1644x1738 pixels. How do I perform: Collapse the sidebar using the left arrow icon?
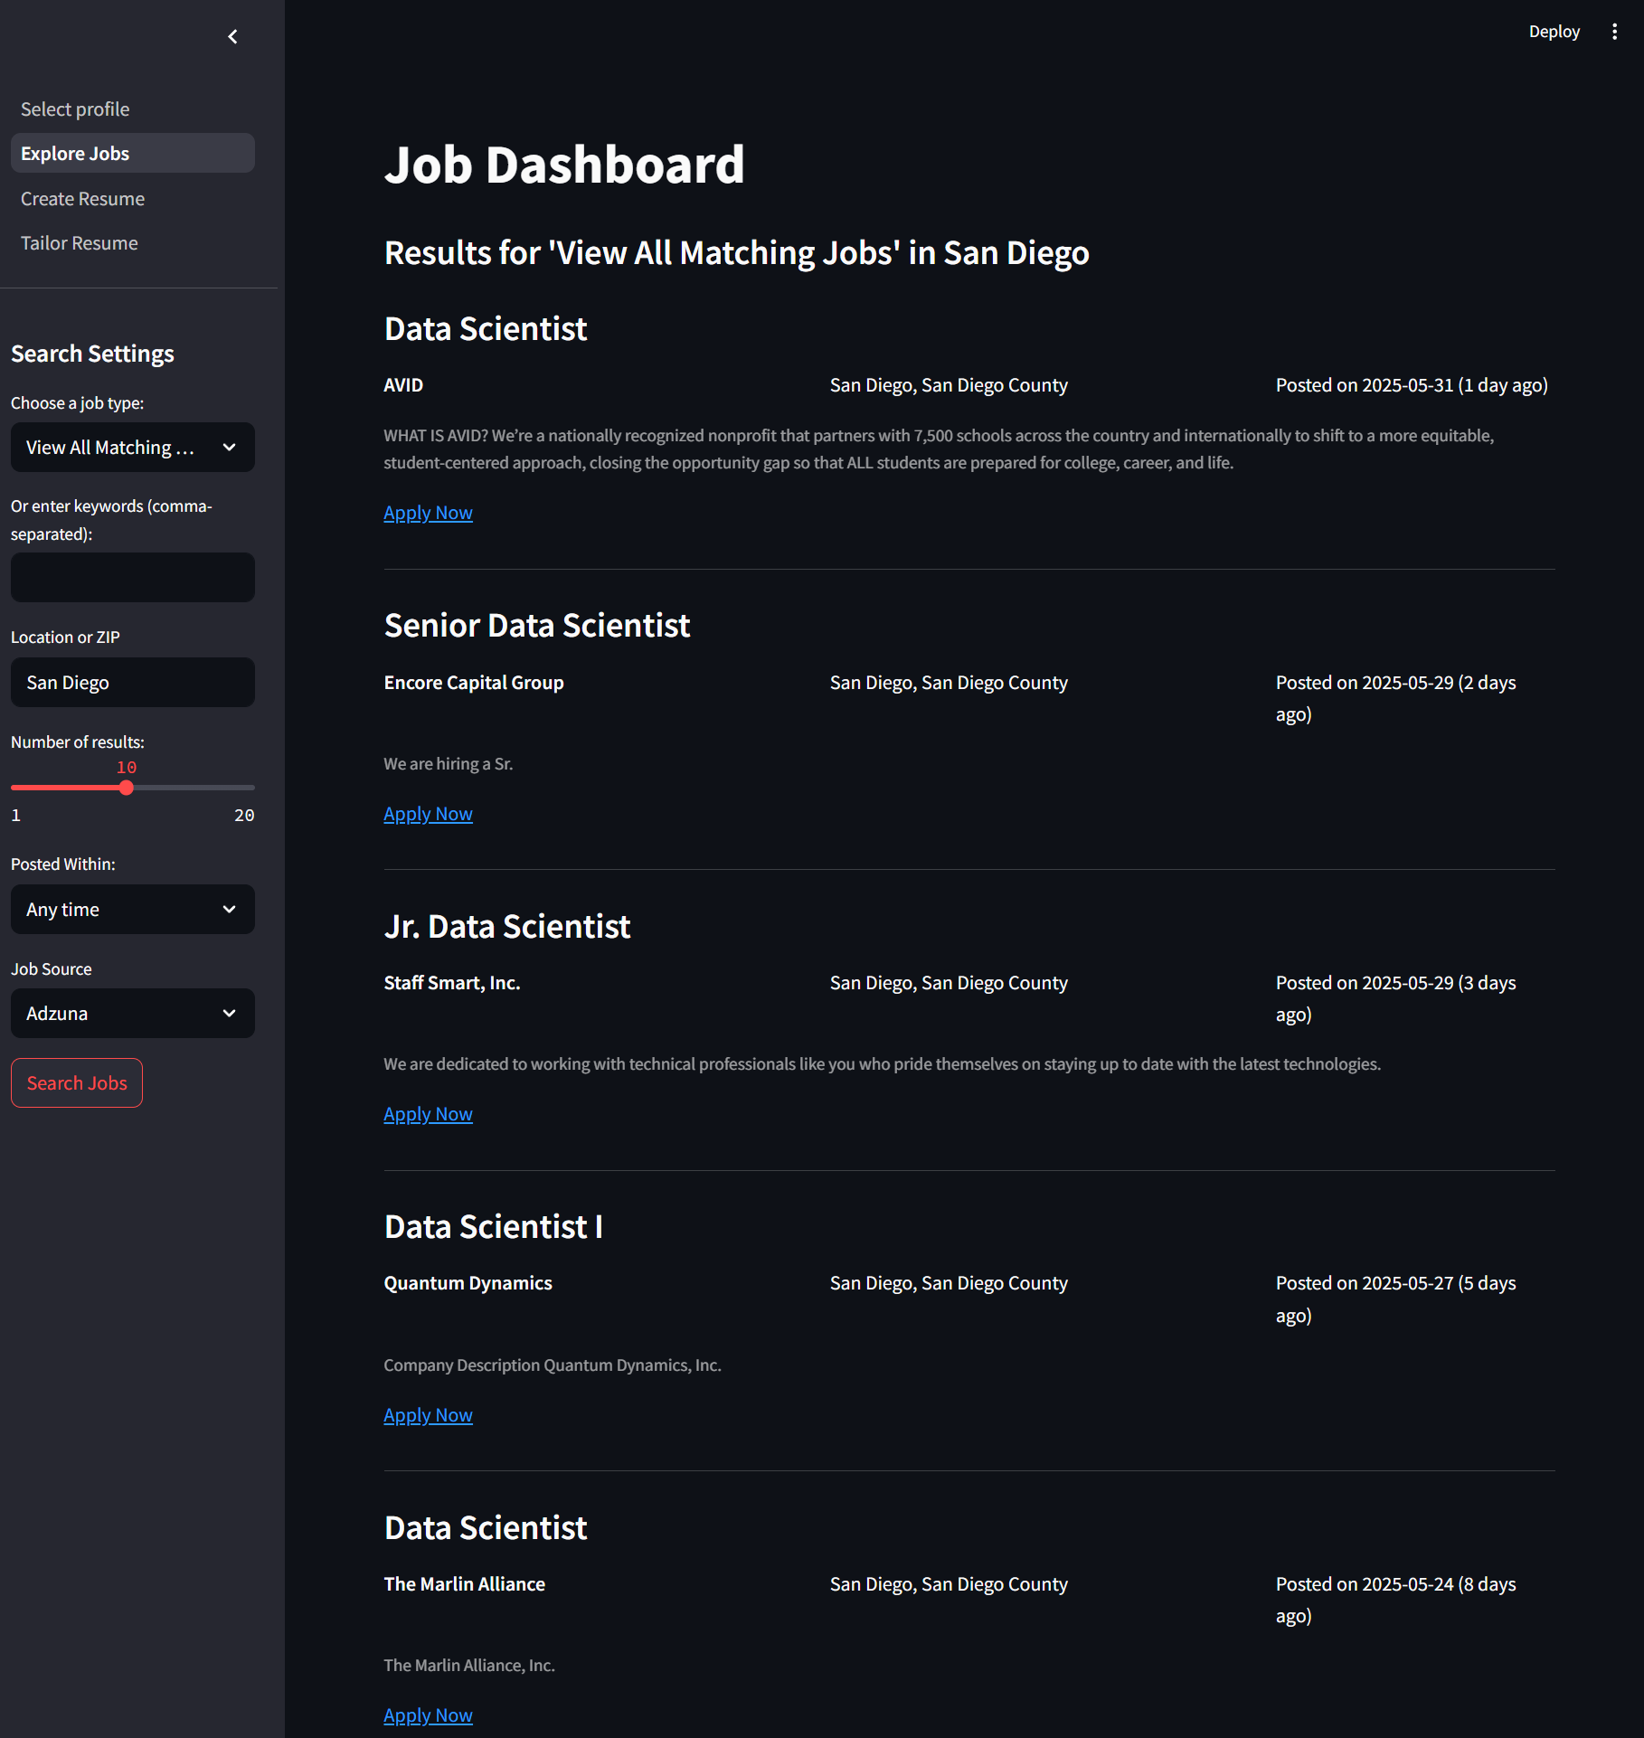[x=232, y=36]
